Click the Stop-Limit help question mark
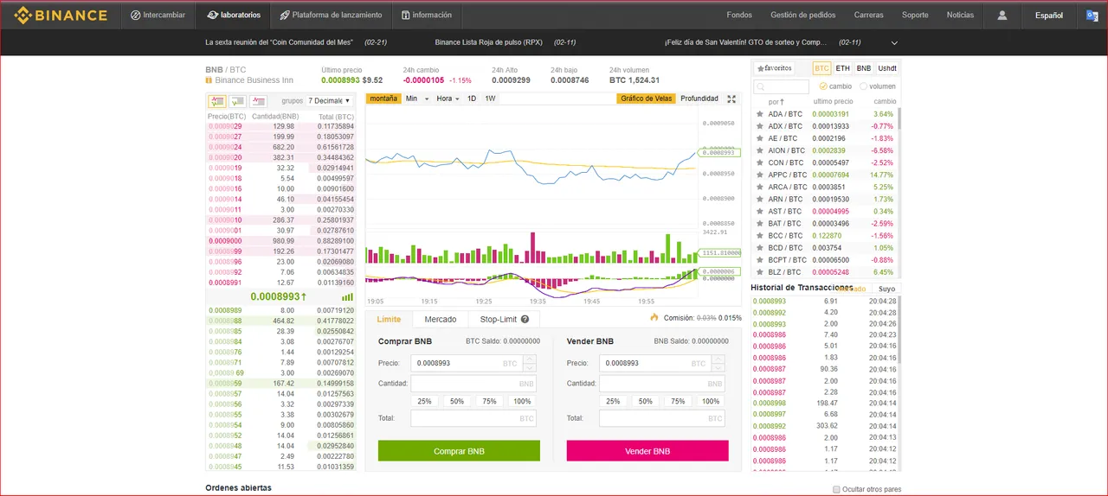1108x496 pixels. [525, 320]
